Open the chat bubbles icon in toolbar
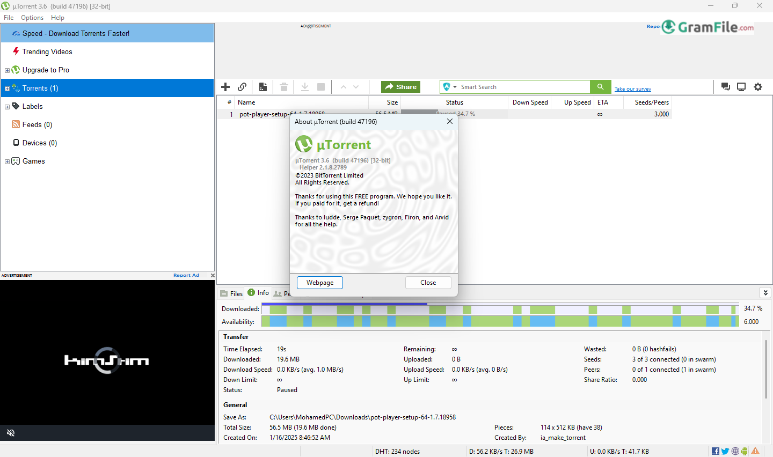The width and height of the screenshot is (773, 457). 726,87
